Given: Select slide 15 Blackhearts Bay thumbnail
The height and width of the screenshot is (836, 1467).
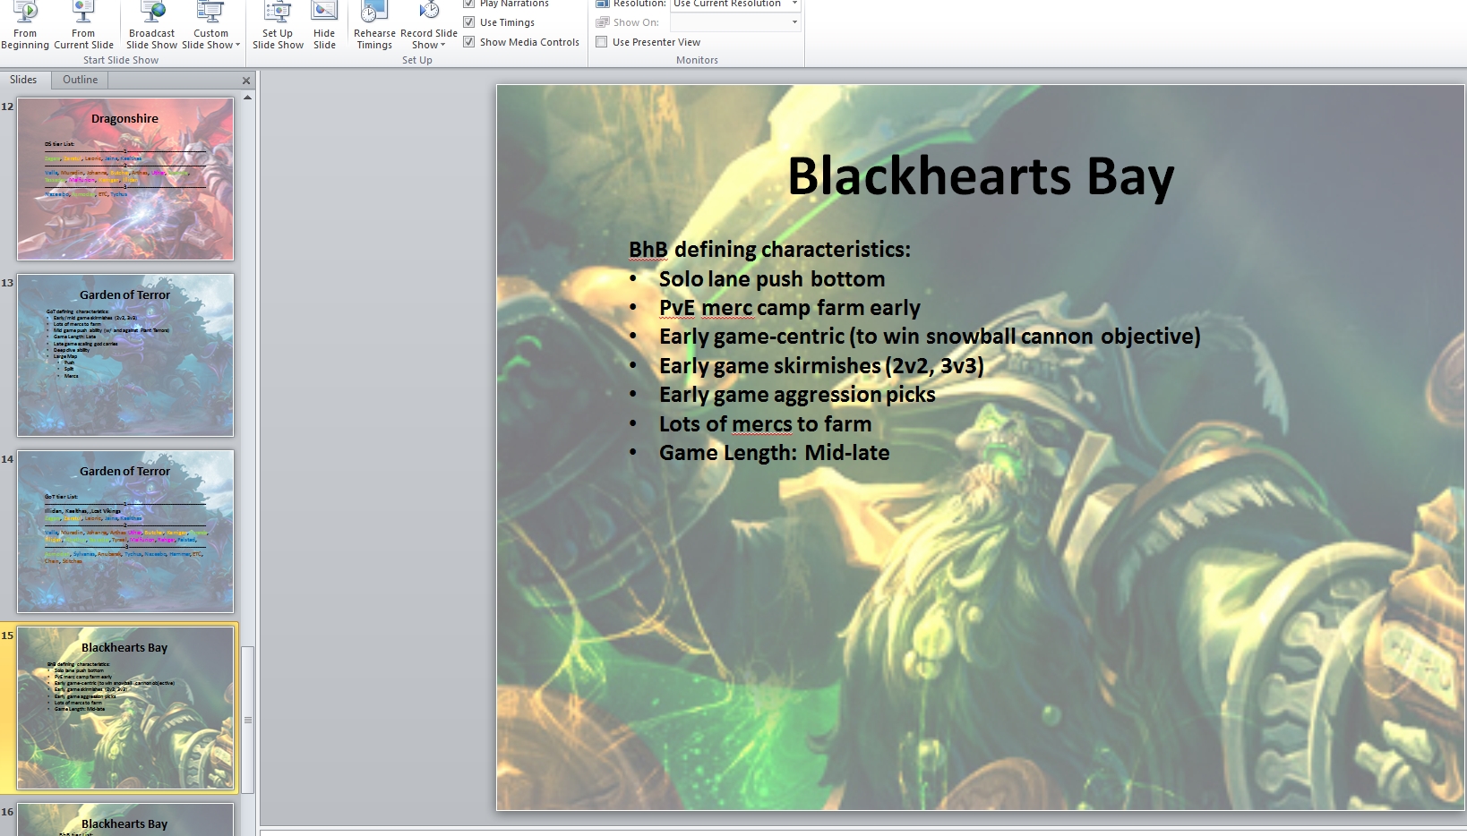Looking at the screenshot, I should pyautogui.click(x=125, y=708).
